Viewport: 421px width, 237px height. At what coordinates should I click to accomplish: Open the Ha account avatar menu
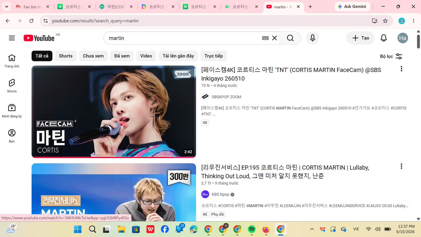(x=403, y=38)
